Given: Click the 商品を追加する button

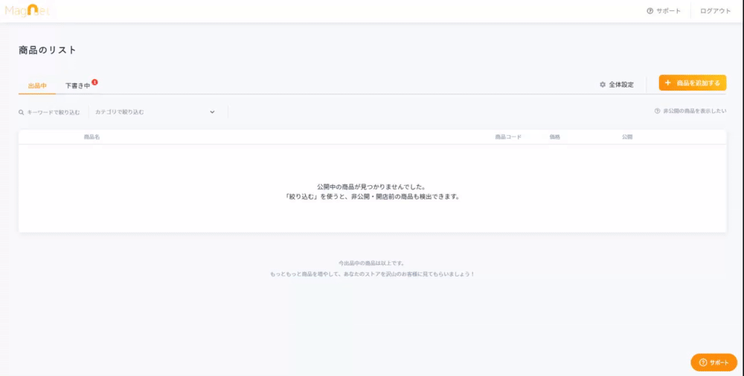Looking at the screenshot, I should (692, 82).
